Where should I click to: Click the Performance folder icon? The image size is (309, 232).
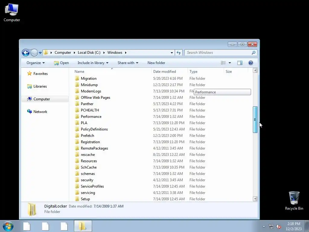coord(77,116)
